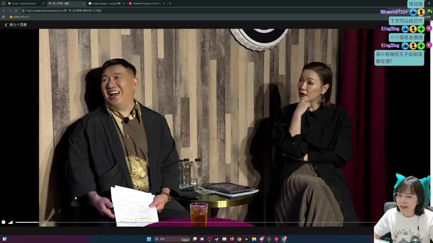Launch Steam from the taskbar
Viewport: 433px width, 243px height.
[x=217, y=239]
